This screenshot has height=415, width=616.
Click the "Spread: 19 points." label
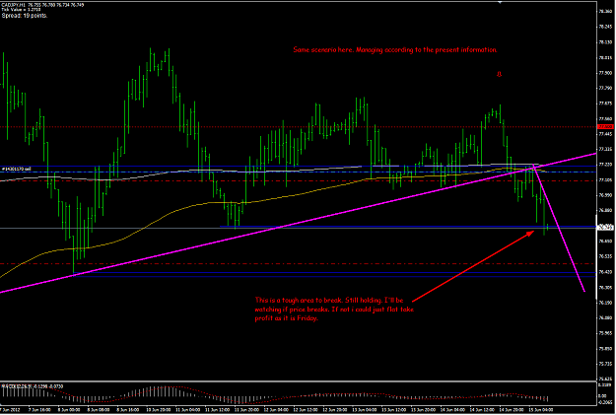tap(25, 16)
